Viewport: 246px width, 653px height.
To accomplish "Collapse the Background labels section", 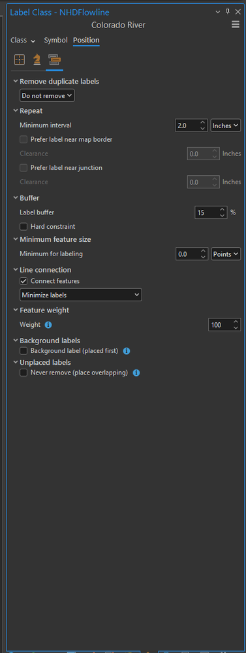I will point(16,341).
